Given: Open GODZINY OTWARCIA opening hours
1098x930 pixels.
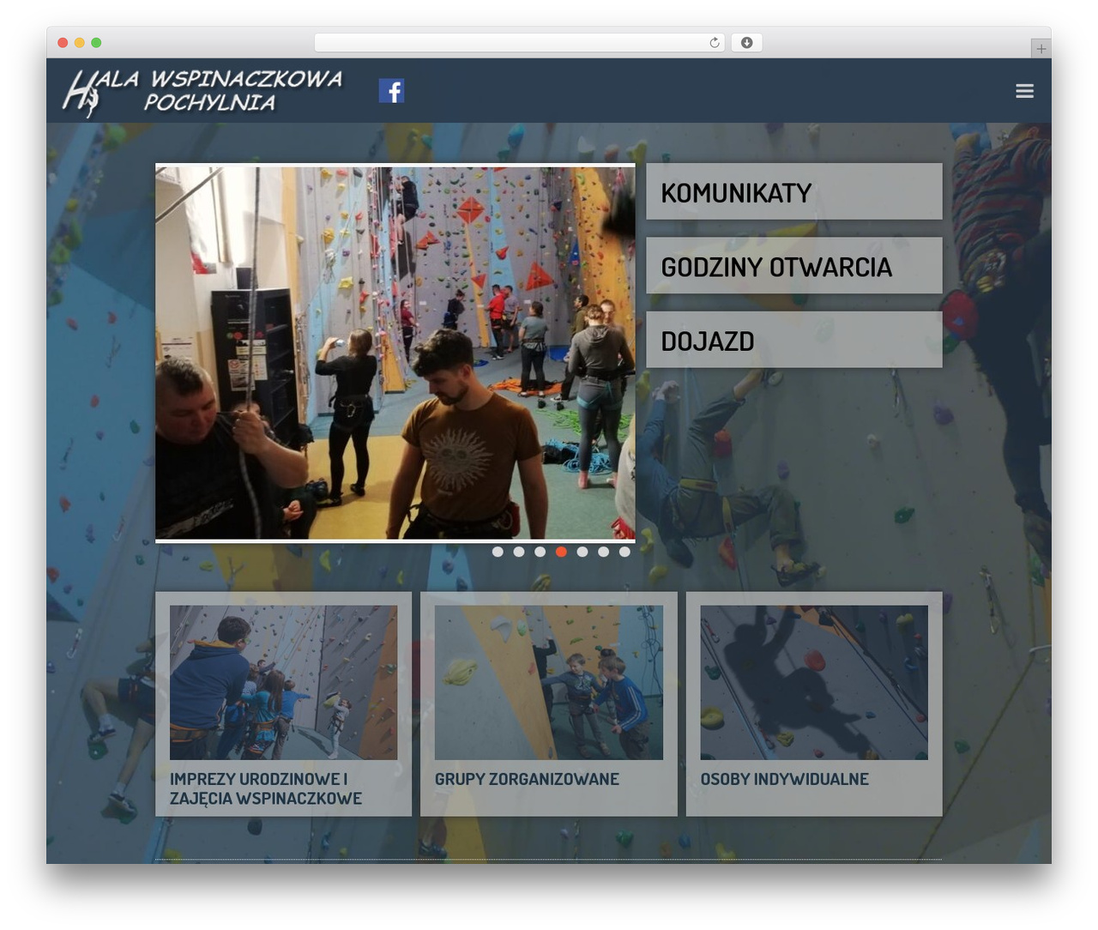Looking at the screenshot, I should 793,266.
